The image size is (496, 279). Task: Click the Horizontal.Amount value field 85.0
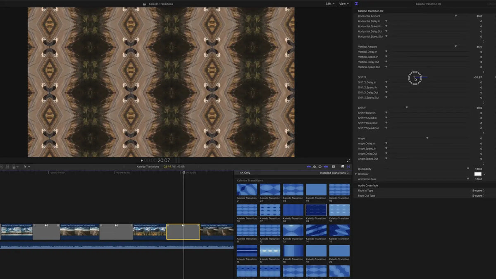[479, 16]
